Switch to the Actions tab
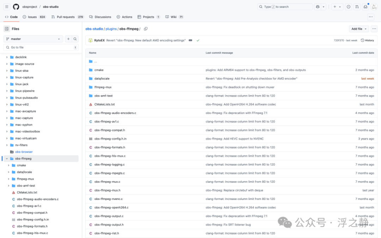Viewport: 381px width, 238px height. pos(125,17)
